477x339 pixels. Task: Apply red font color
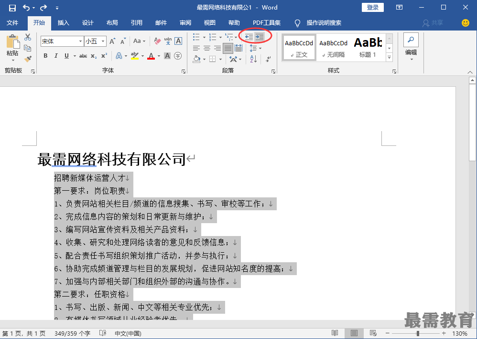151,56
